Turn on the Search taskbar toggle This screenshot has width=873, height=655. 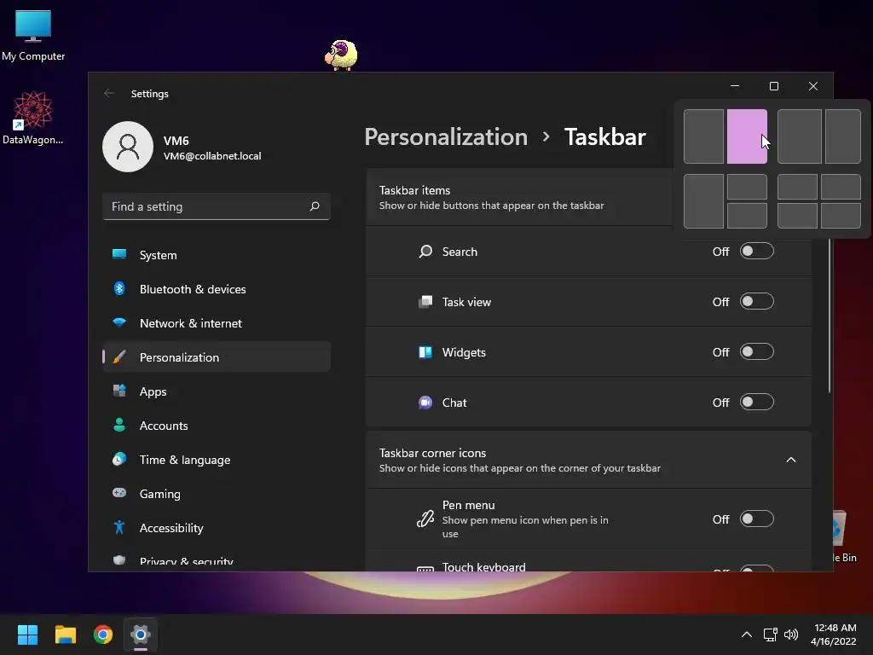(x=757, y=252)
